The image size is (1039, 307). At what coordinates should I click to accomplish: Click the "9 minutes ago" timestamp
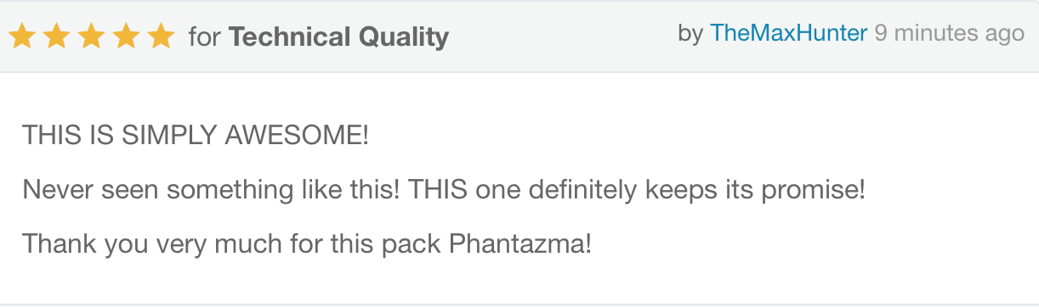(x=949, y=34)
